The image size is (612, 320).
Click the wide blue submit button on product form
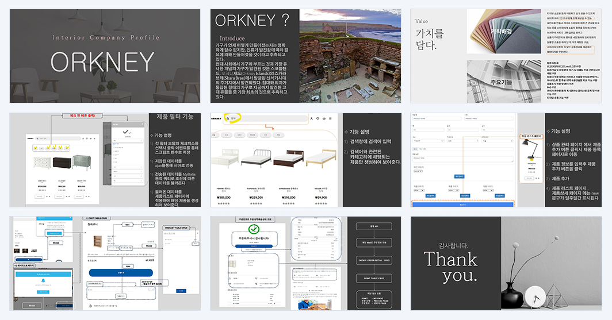[463, 204]
